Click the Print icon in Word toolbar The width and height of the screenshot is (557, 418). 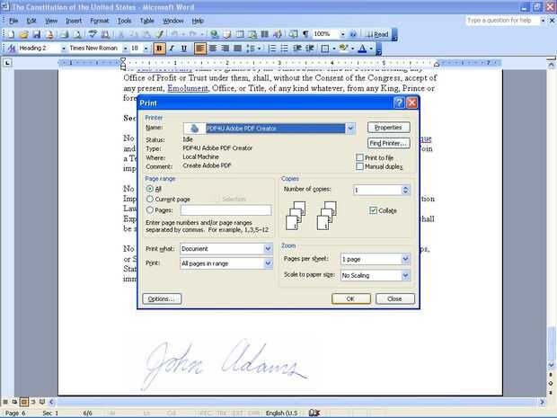click(x=64, y=34)
